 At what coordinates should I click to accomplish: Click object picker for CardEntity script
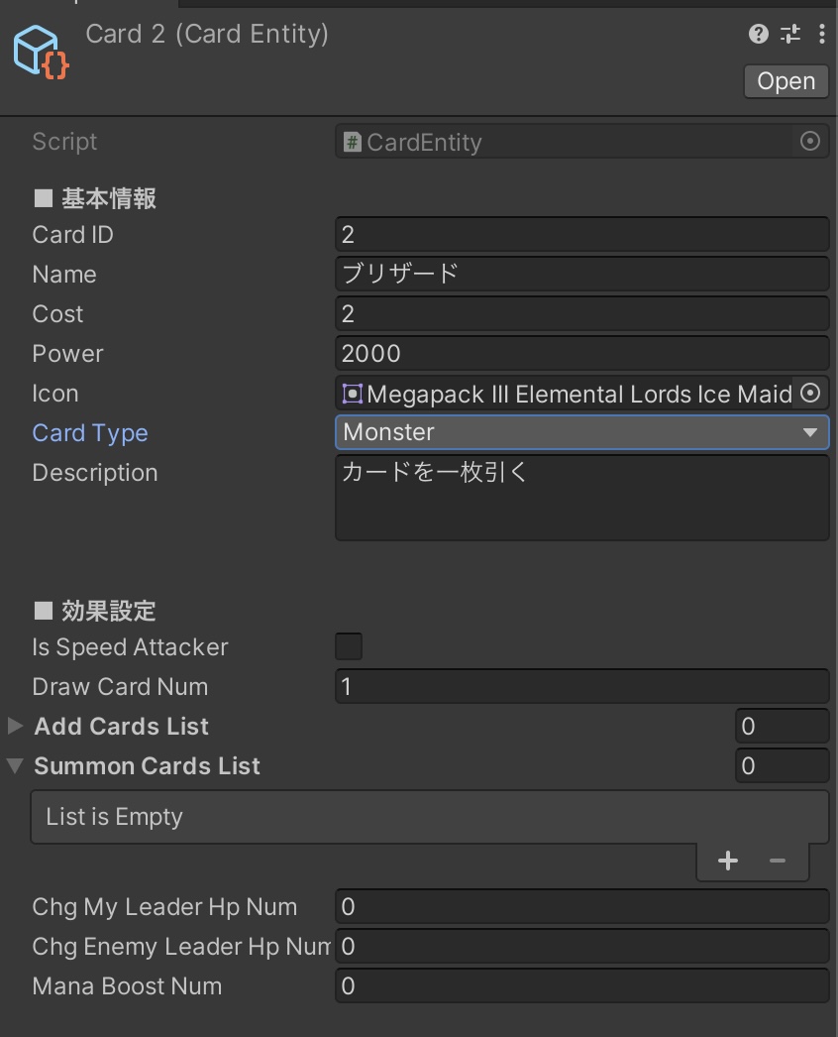tap(810, 142)
